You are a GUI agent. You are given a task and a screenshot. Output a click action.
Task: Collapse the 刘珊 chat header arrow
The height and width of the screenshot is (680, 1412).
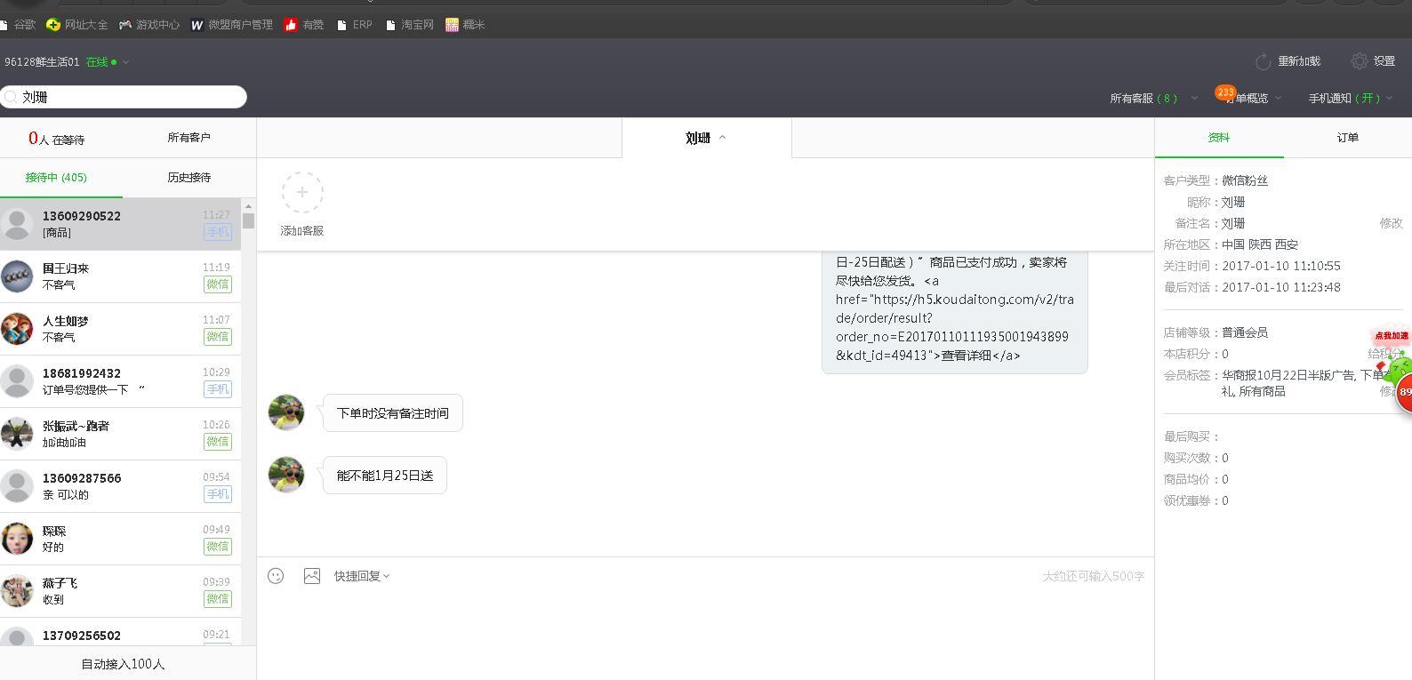[x=722, y=138]
